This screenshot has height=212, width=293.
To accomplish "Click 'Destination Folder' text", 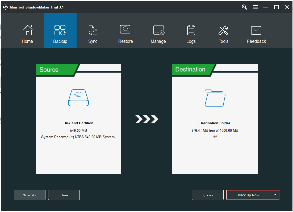I will [x=215, y=123].
